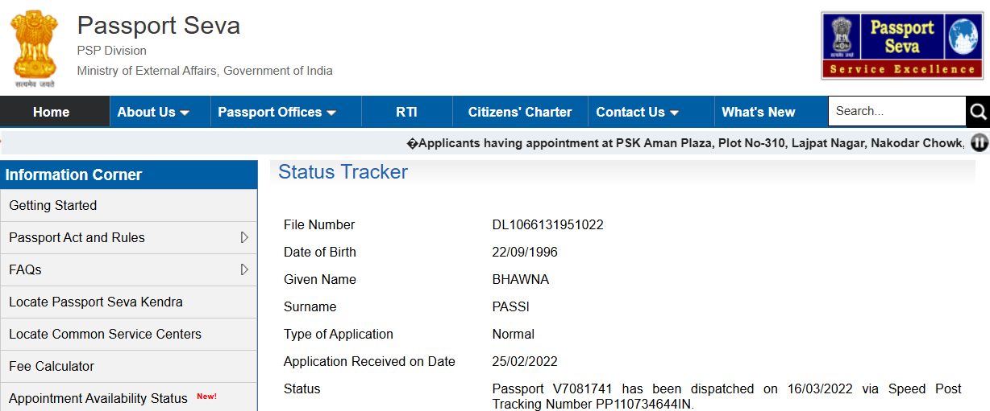
Task: Expand the FAQs submenu arrow
Action: [x=244, y=269]
